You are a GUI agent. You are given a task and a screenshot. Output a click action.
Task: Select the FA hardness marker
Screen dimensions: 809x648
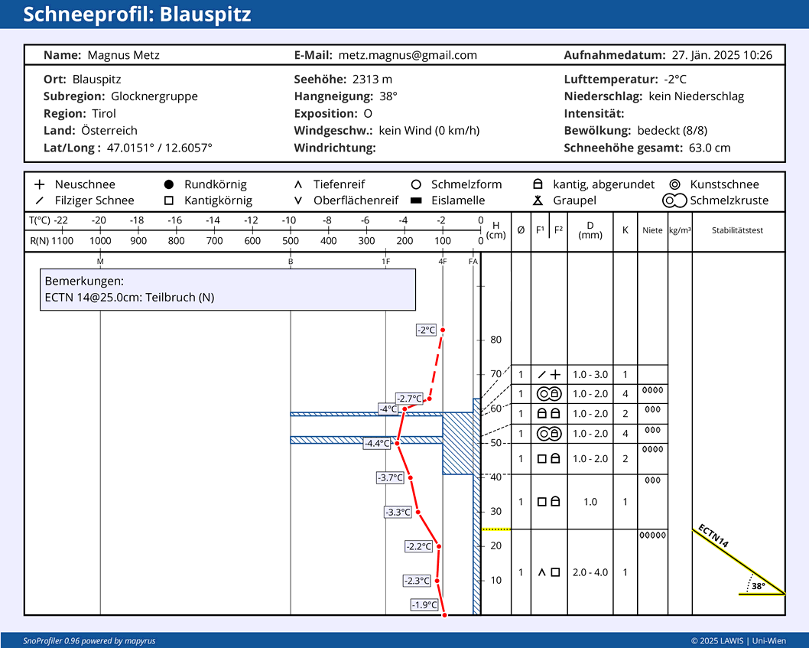pyautogui.click(x=473, y=262)
